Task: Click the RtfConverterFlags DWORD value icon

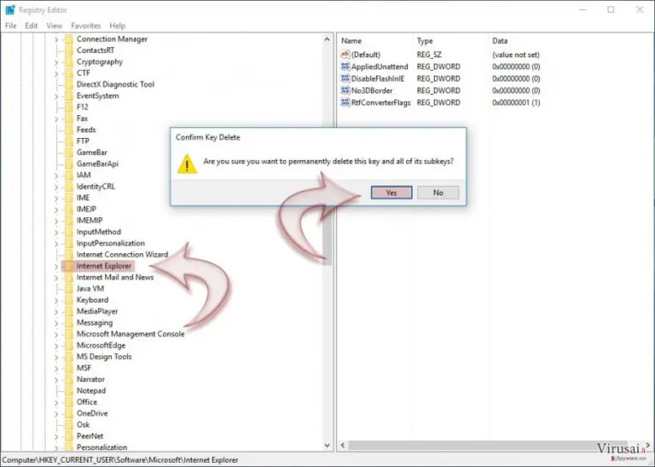Action: (x=345, y=102)
